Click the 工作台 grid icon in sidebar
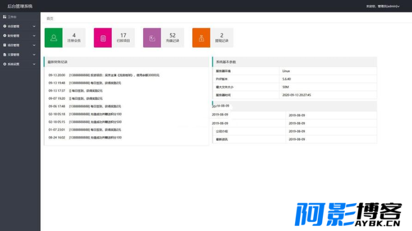The image size is (412, 231). (5, 17)
